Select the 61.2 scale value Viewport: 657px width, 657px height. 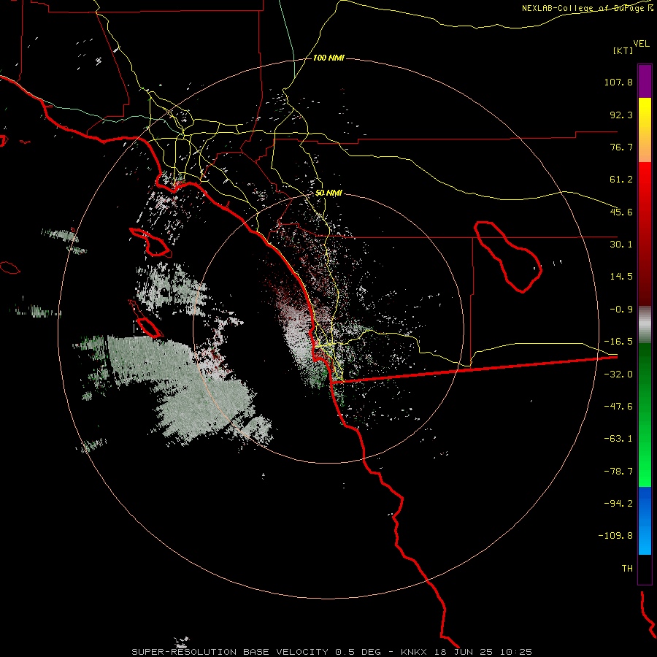621,180
